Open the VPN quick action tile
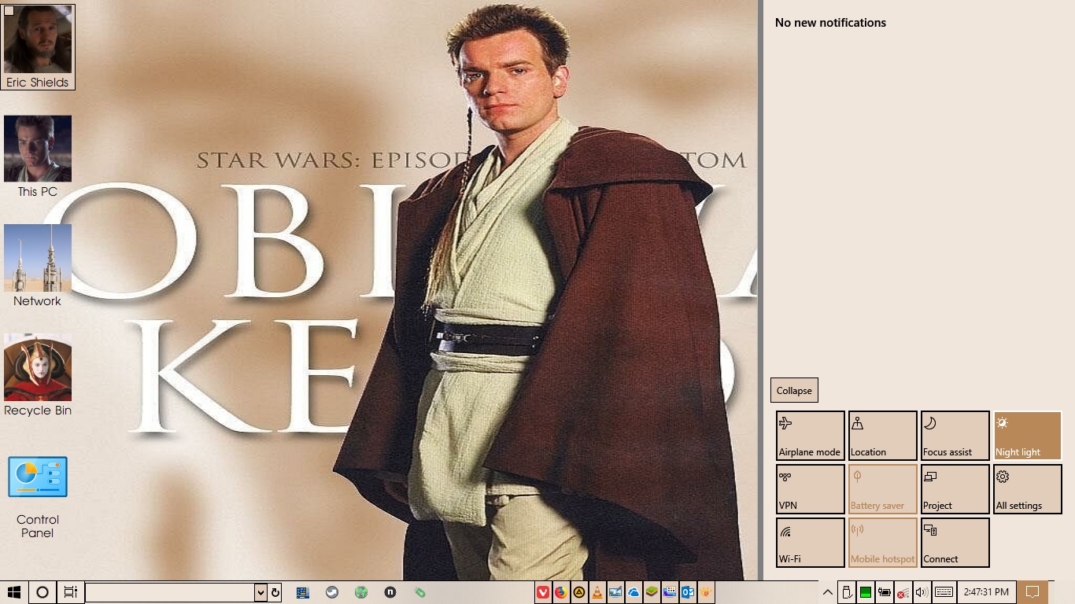1075x604 pixels. (x=811, y=488)
